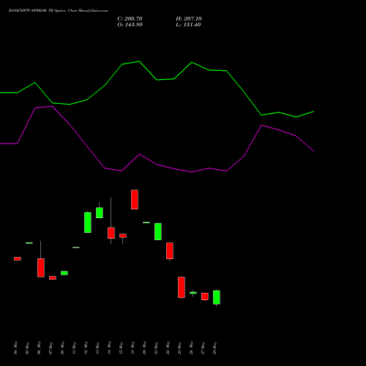
Task: Click the close value 'C: 200.70'
Action: [130, 19]
